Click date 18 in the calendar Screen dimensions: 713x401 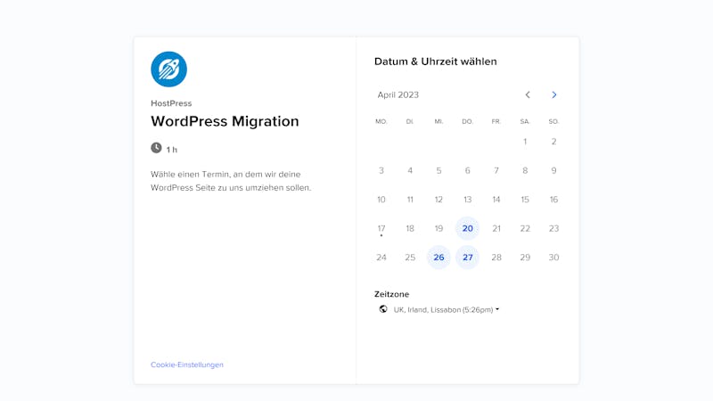click(410, 228)
